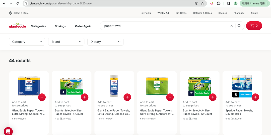Open the Pharmacy link
This screenshot has height=135, width=271.
coord(239,13)
